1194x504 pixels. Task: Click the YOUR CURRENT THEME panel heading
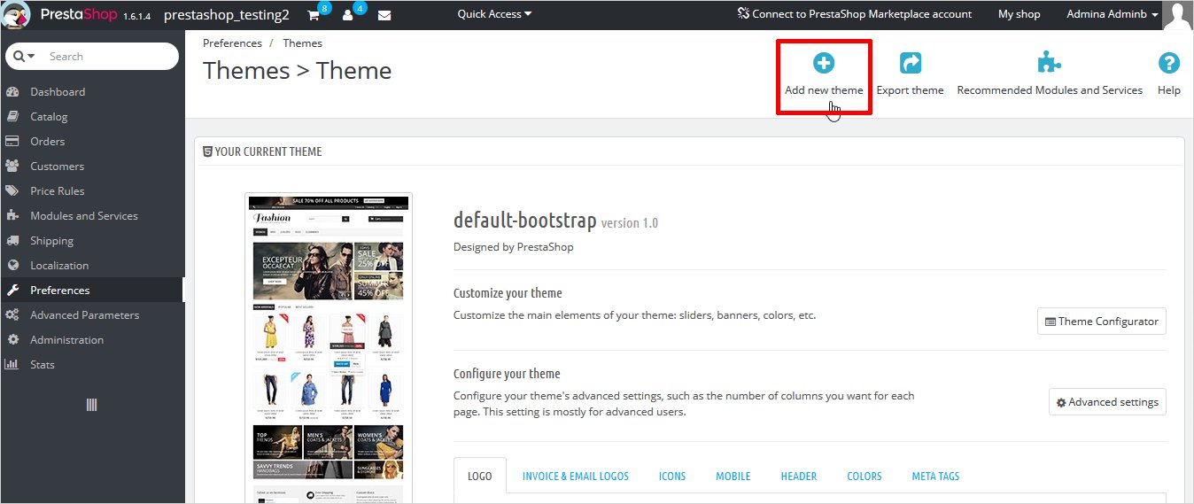262,151
